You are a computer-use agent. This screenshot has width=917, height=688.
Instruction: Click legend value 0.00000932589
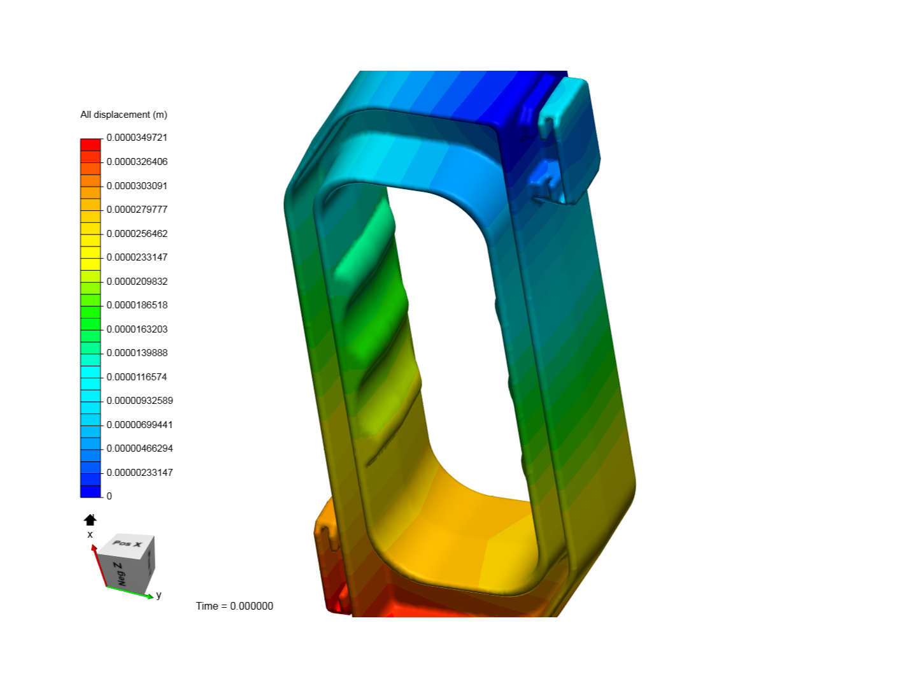tap(139, 401)
